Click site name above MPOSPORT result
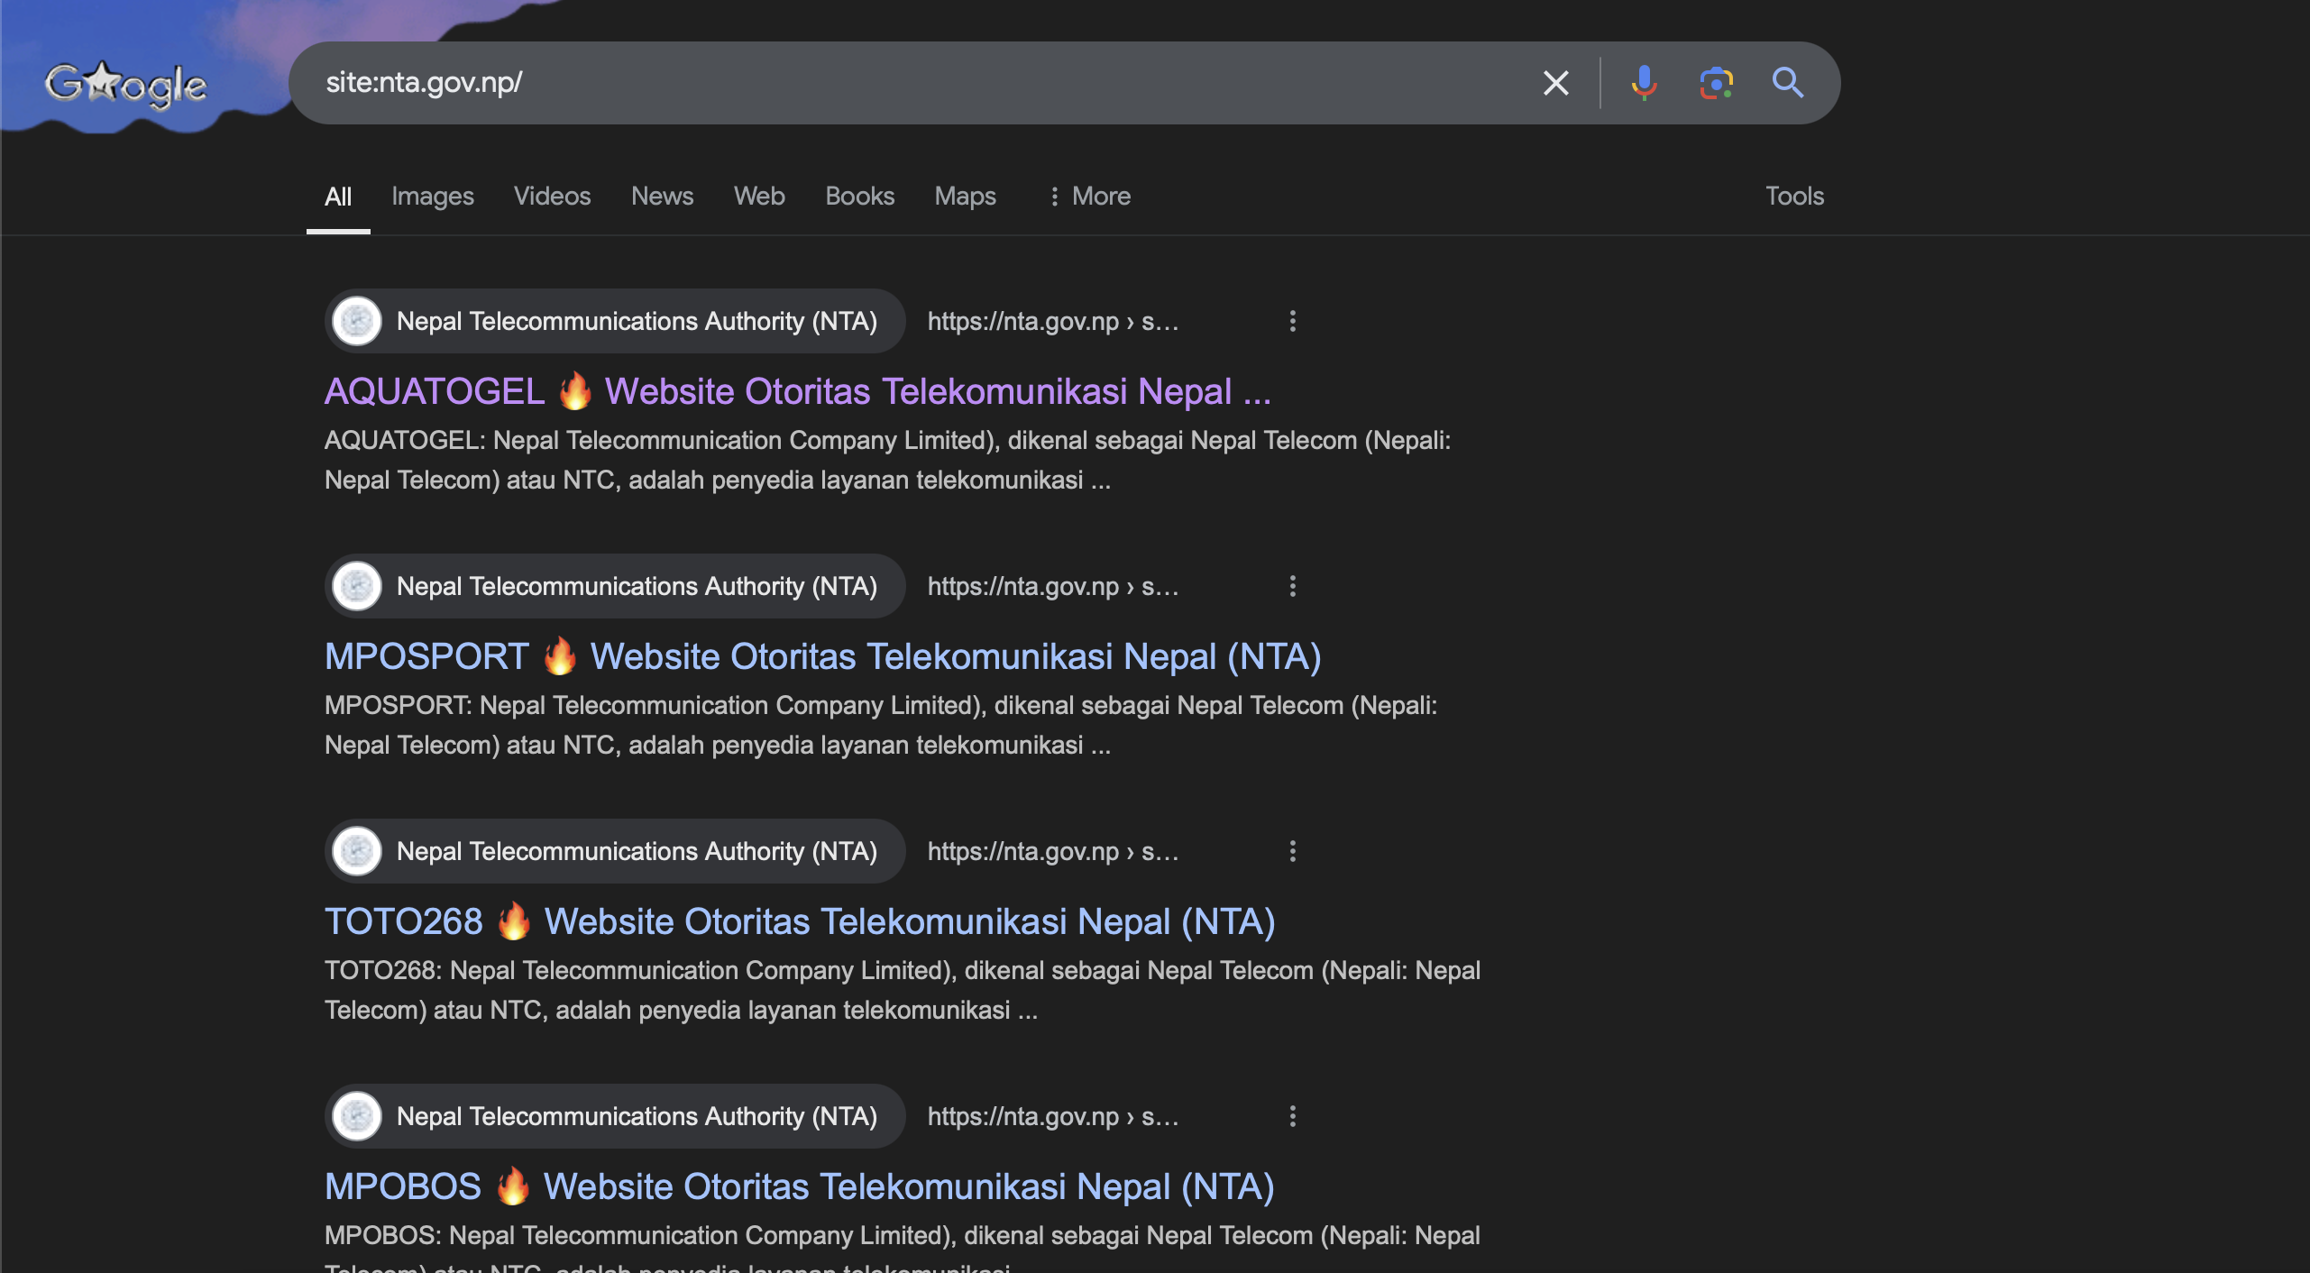This screenshot has height=1273, width=2310. 637,586
